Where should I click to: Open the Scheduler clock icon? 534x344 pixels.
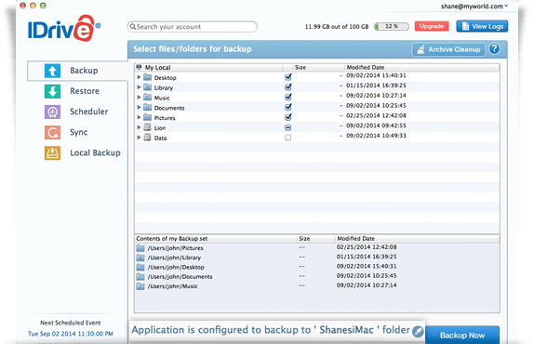pyautogui.click(x=52, y=112)
